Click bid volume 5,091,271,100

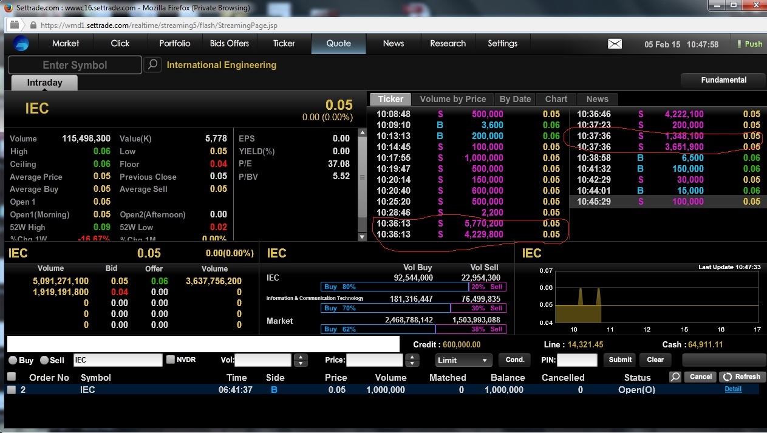(x=61, y=281)
